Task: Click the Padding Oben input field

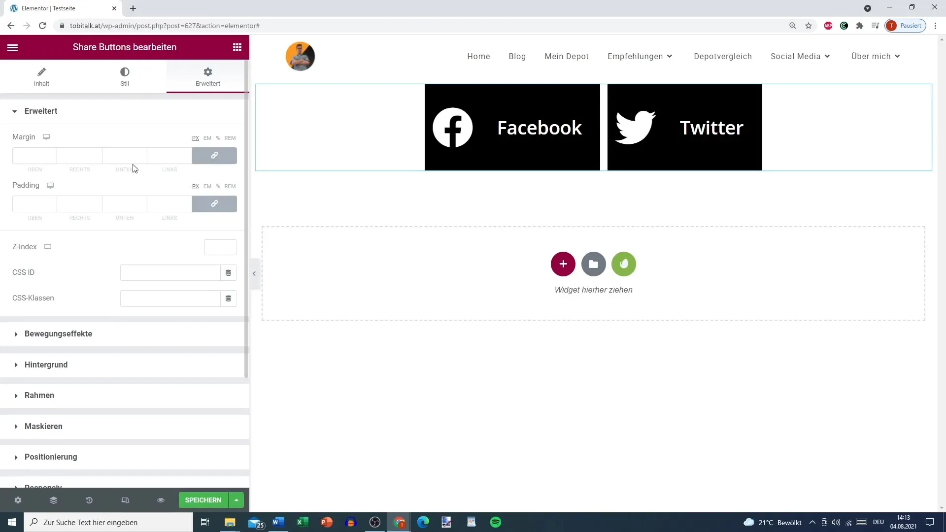Action: tap(34, 204)
